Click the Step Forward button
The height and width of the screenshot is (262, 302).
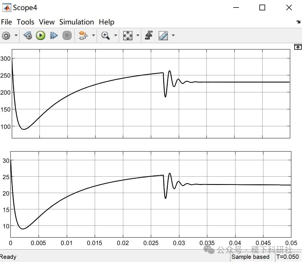pos(54,36)
